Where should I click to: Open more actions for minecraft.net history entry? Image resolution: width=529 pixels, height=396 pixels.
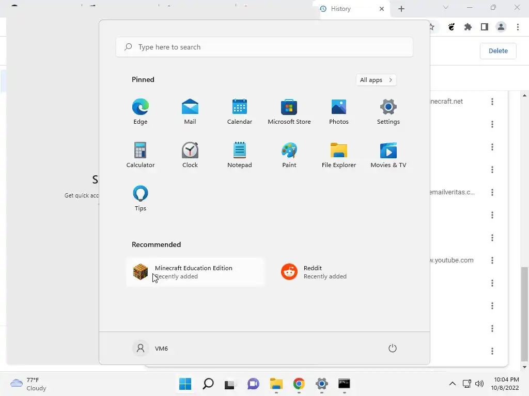492,102
